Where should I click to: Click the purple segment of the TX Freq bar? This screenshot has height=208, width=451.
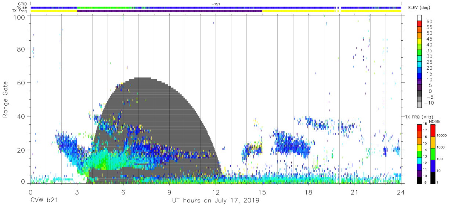pyautogui.click(x=169, y=11)
